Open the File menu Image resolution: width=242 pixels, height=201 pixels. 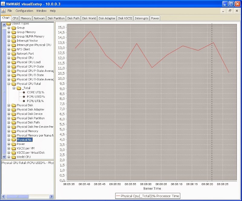10,11
